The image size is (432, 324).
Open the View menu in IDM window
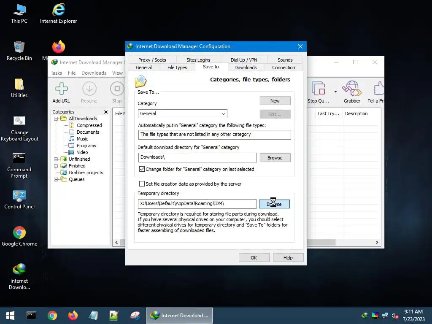(x=117, y=73)
